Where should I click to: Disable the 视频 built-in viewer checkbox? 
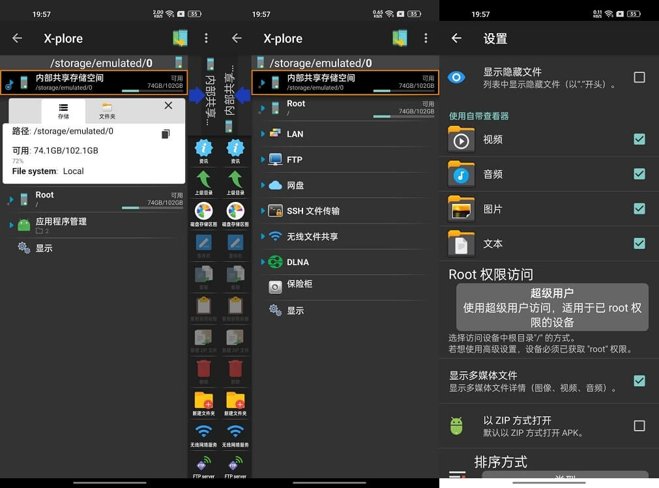pyautogui.click(x=639, y=139)
